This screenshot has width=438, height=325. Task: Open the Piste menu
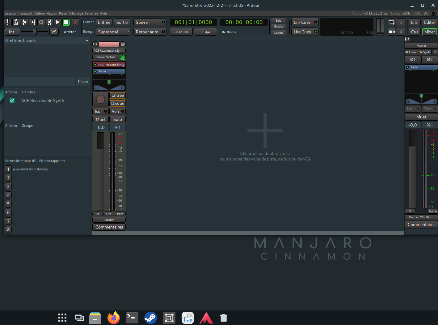[x=63, y=13]
